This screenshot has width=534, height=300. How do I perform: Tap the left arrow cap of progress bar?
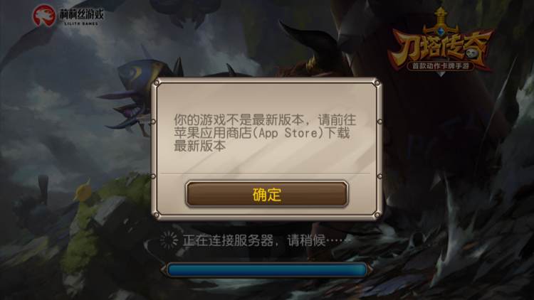(x=164, y=269)
